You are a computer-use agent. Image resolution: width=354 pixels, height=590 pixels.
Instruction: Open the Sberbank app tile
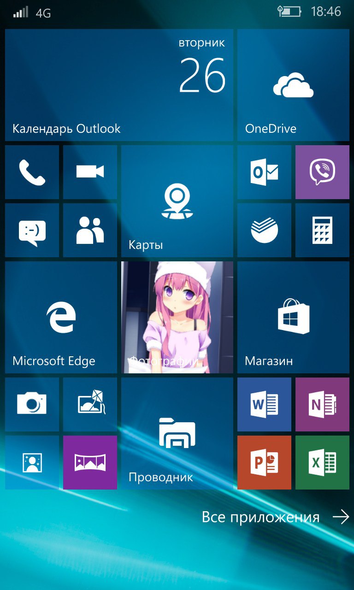coord(264,230)
